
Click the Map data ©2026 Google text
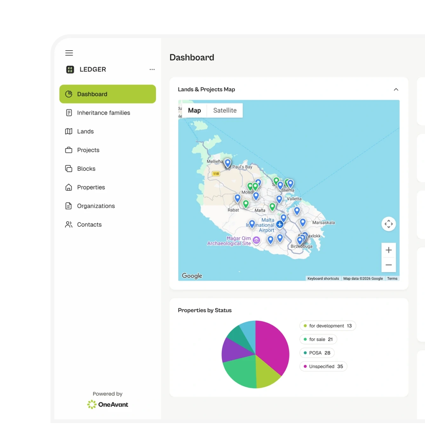coord(363,279)
